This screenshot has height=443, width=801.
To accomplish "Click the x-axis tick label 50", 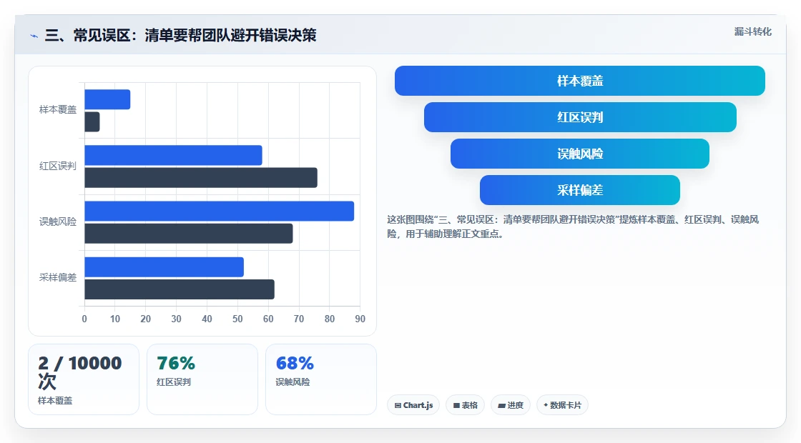I will point(237,319).
